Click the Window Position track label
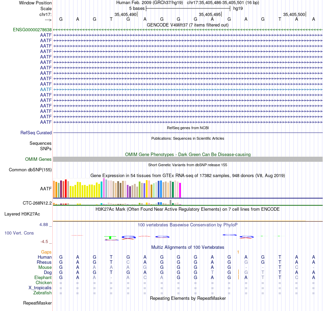Viewport: 323px width, 311px height. pos(35,3)
